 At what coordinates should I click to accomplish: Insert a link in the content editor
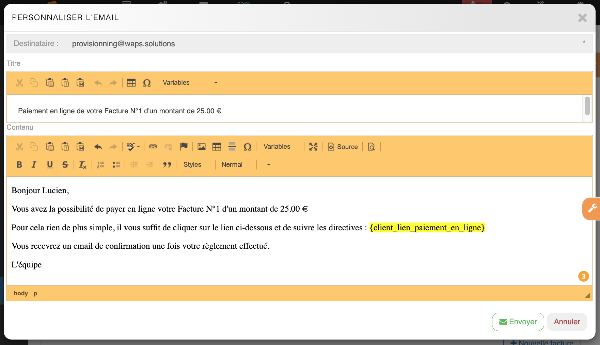pyautogui.click(x=153, y=147)
